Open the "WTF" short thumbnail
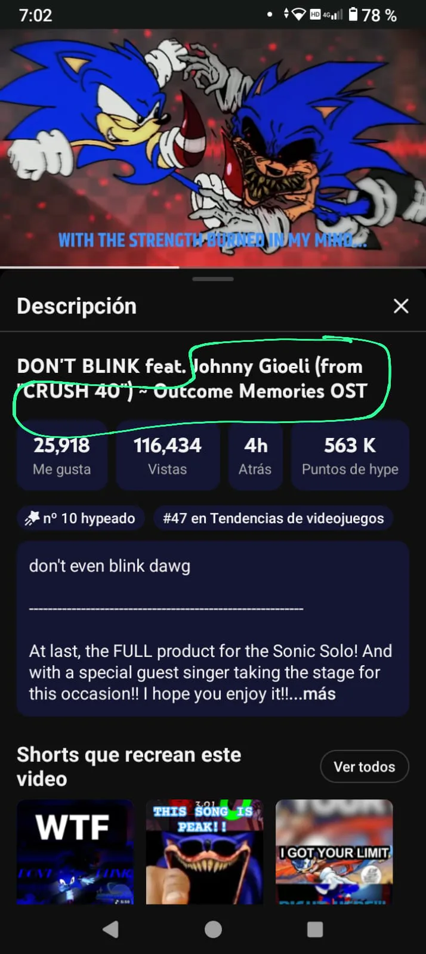426x954 pixels. 75,851
